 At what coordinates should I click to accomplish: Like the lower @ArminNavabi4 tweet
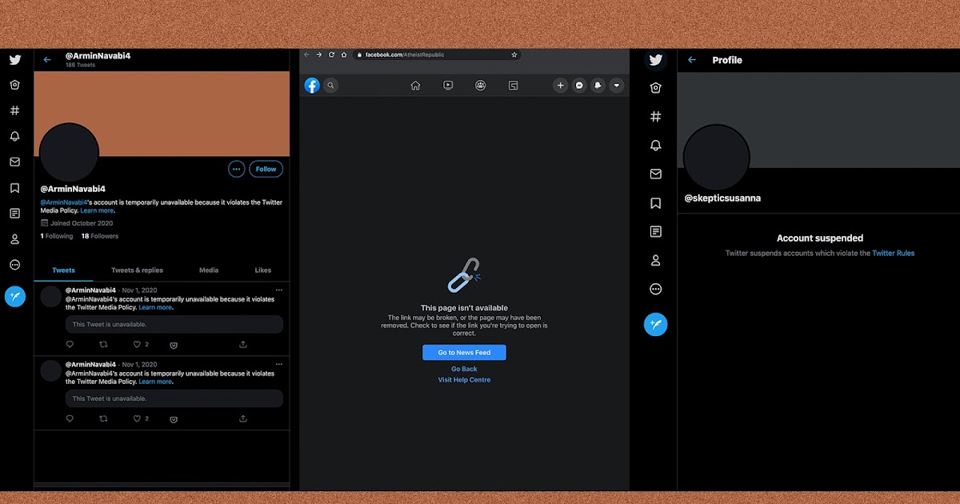(137, 418)
